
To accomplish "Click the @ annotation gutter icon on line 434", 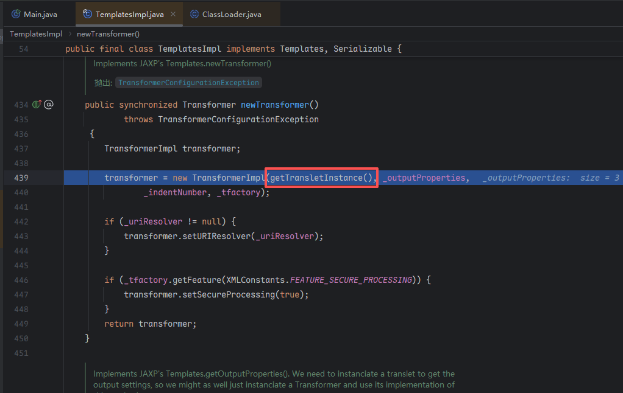I will 49,105.
